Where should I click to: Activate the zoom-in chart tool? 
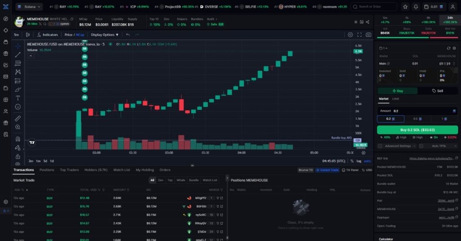(x=18, y=127)
